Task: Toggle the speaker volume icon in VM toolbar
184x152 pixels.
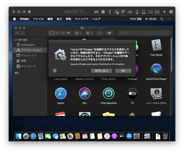Action: [x=130, y=12]
